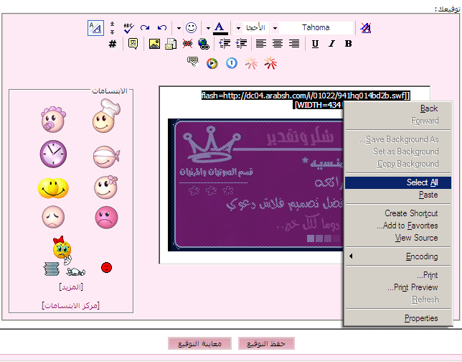The width and height of the screenshot is (462, 362).
Task: Toggle italic formatting with the I icon
Action: click(x=331, y=44)
